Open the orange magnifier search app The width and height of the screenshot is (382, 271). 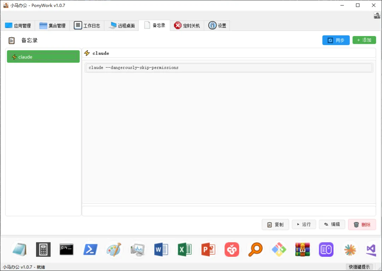coord(255,249)
